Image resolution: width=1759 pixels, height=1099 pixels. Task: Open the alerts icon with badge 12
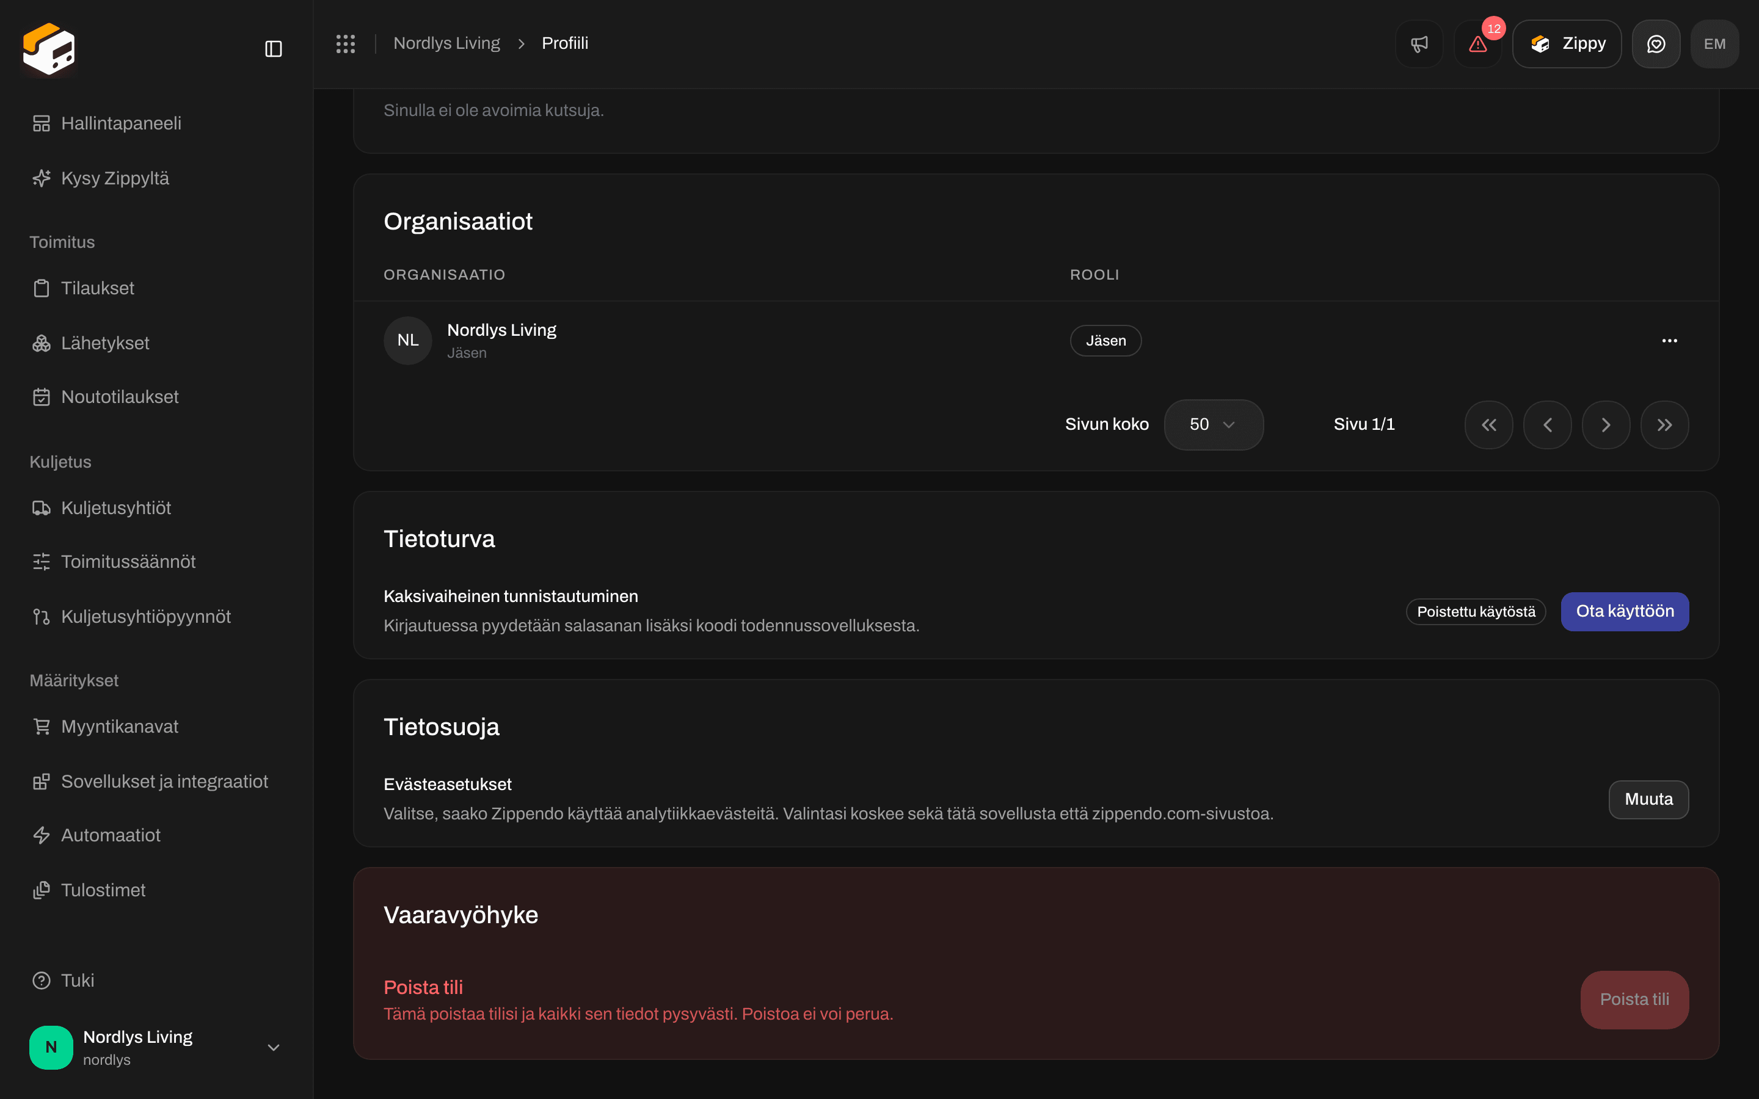coord(1477,43)
